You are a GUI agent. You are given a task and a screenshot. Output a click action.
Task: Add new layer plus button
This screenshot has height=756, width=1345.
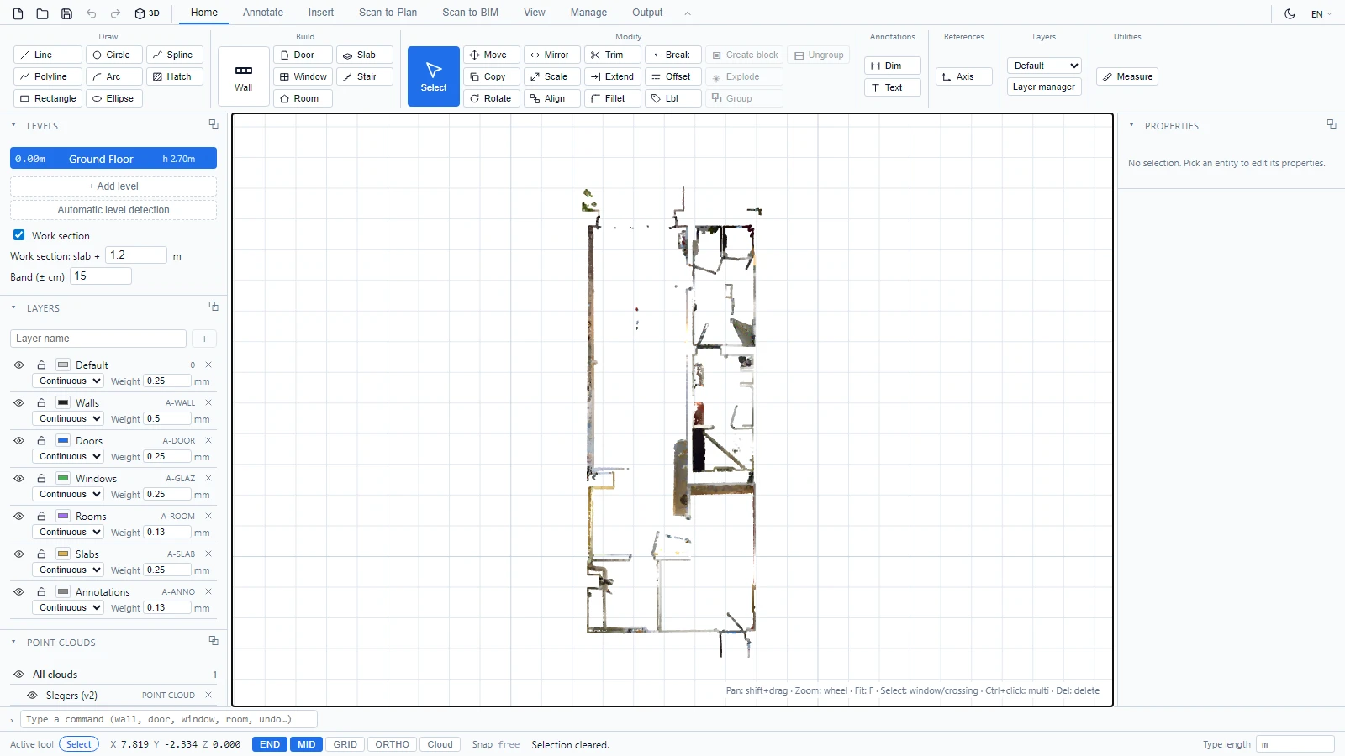pyautogui.click(x=204, y=339)
